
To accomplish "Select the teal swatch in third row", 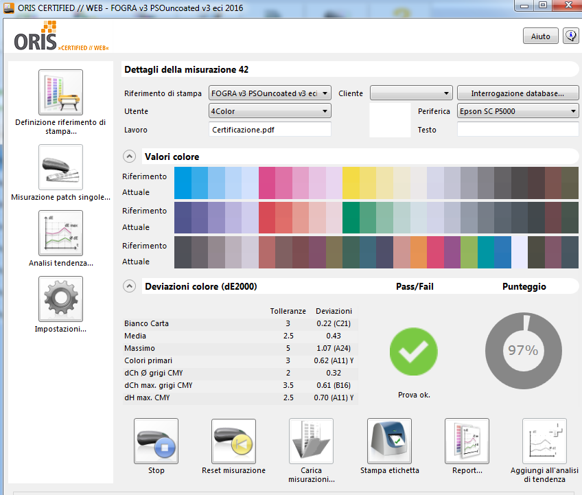I will pos(485,252).
